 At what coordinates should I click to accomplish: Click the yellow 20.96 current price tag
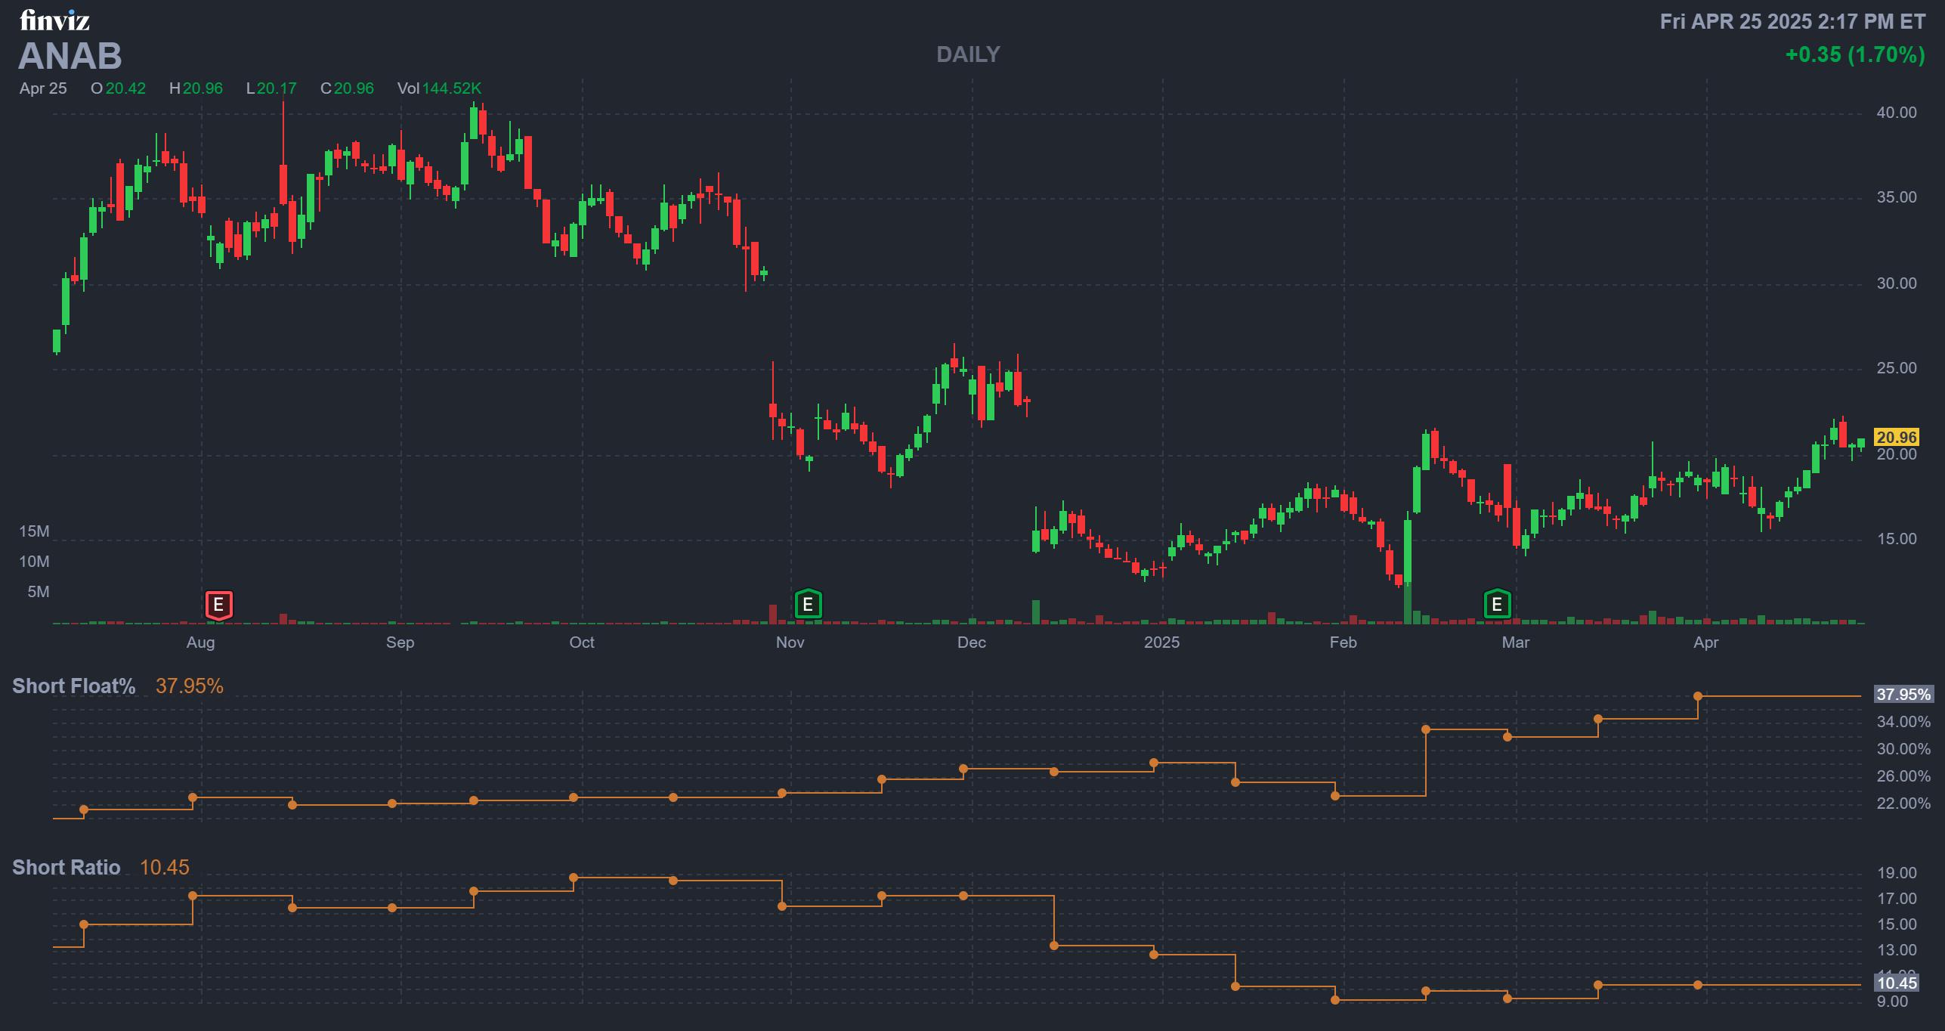pyautogui.click(x=1896, y=438)
